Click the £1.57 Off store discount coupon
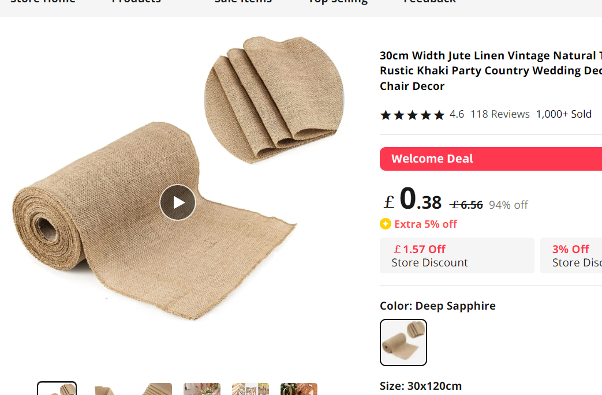Screen dimensions: 602x395 point(457,255)
